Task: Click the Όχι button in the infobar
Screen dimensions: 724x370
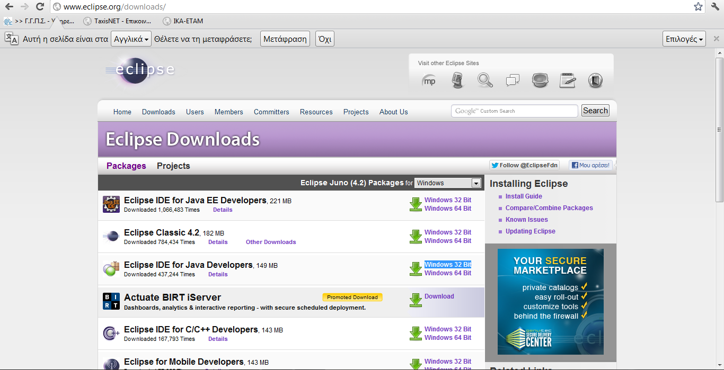Action: tap(325, 39)
